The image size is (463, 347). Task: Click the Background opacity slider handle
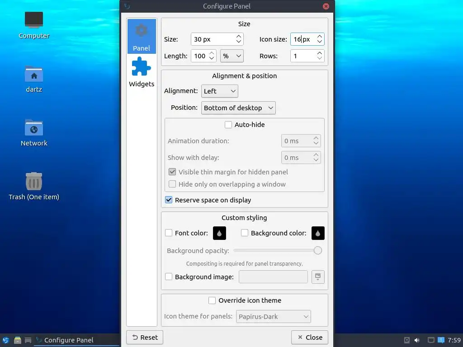(x=318, y=250)
